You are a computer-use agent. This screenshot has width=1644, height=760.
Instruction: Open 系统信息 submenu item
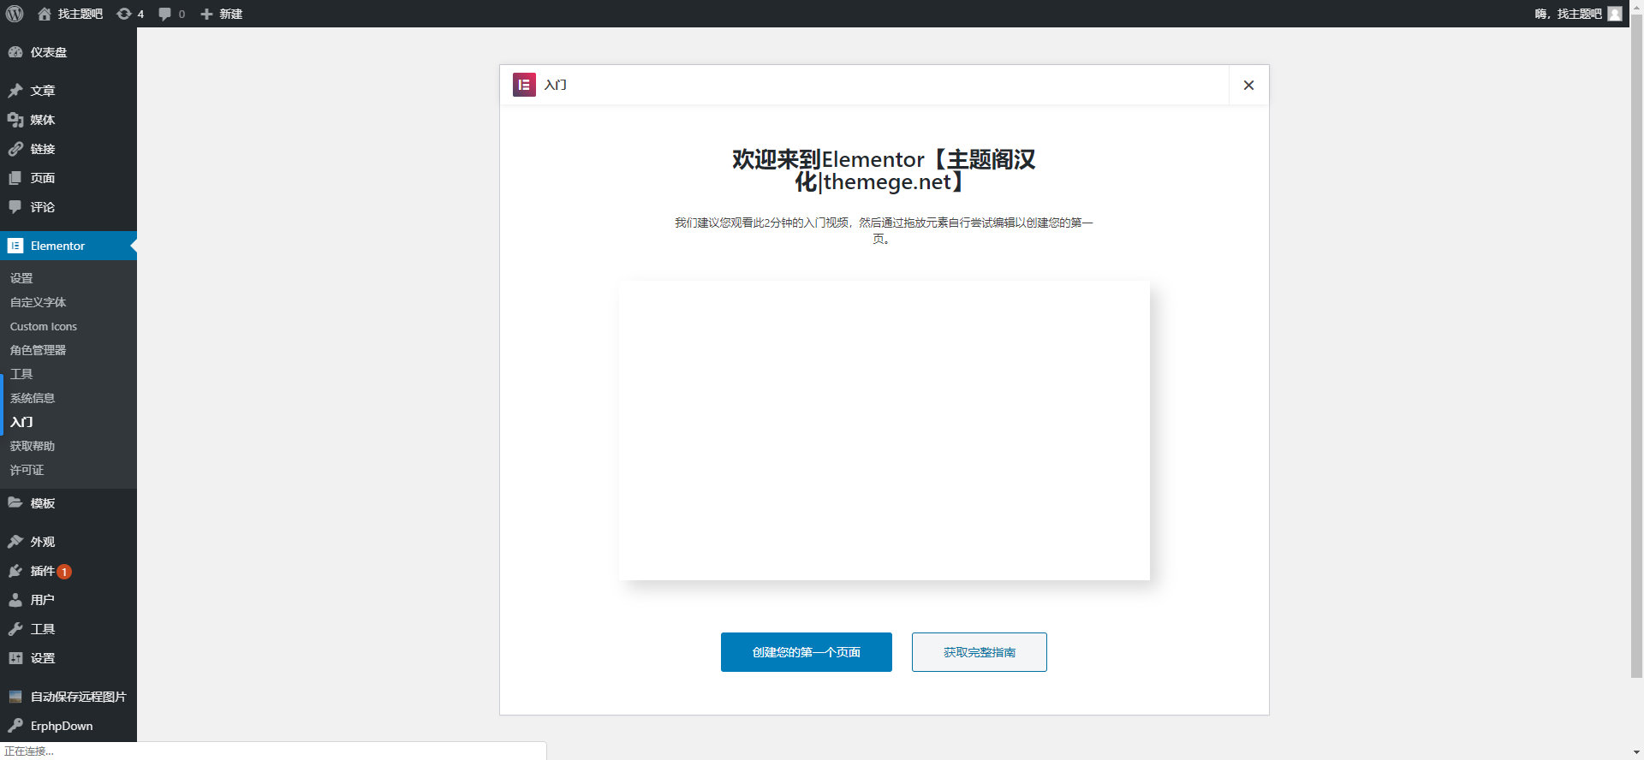pos(33,398)
